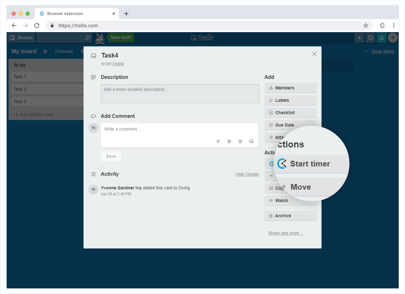Click the Trello logo in the header
Screen dimensions: 405x294
click(202, 38)
